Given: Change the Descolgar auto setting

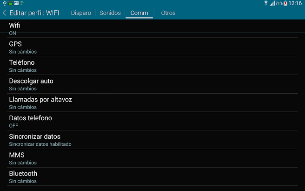Looking at the screenshot, I should pyautogui.click(x=152, y=84).
